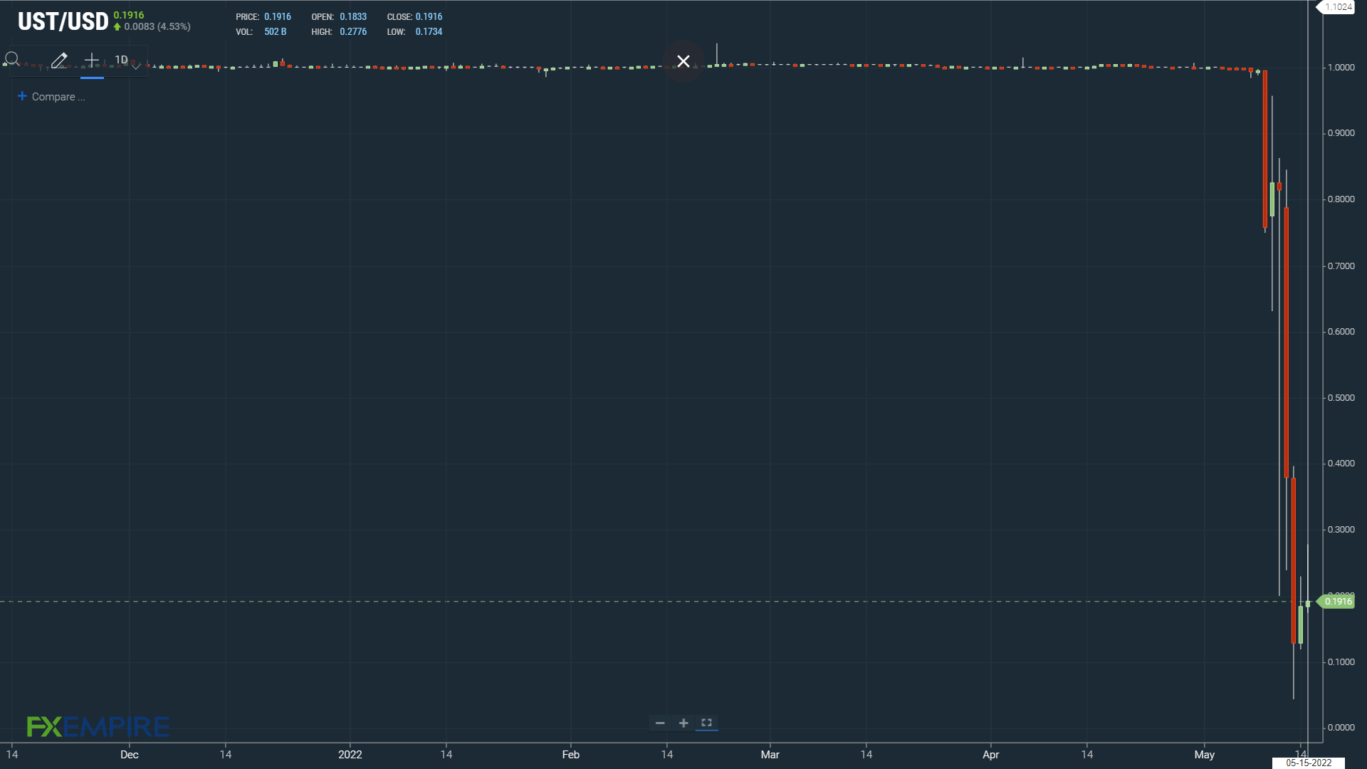
Task: Click the Dec label on the time axis
Action: click(129, 755)
